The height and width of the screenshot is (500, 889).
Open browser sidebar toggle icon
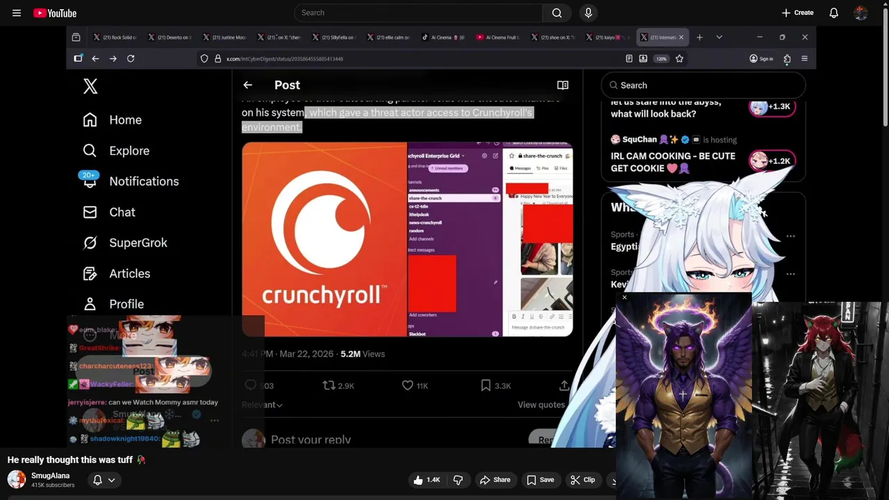78,59
